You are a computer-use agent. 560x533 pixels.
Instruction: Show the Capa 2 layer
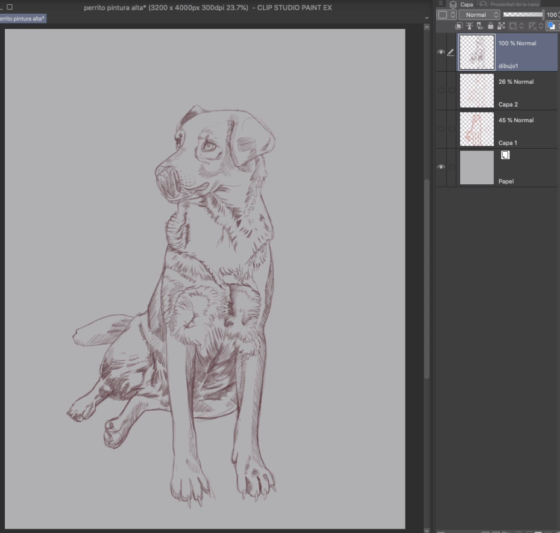point(441,90)
